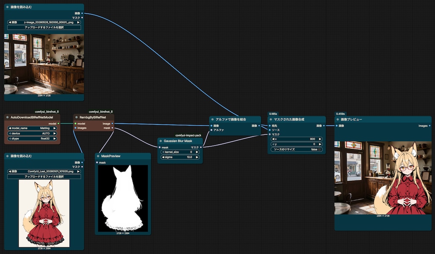Click the AutoDownloadBiRefNetModel model output socket
The image size is (435, 254).
coord(58,124)
